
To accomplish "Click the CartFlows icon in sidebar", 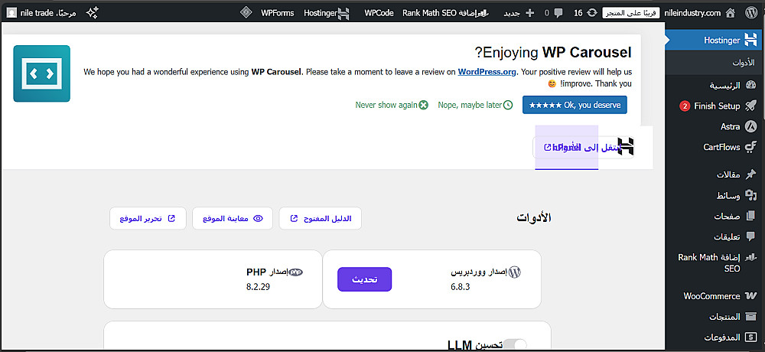I will pyautogui.click(x=751, y=147).
